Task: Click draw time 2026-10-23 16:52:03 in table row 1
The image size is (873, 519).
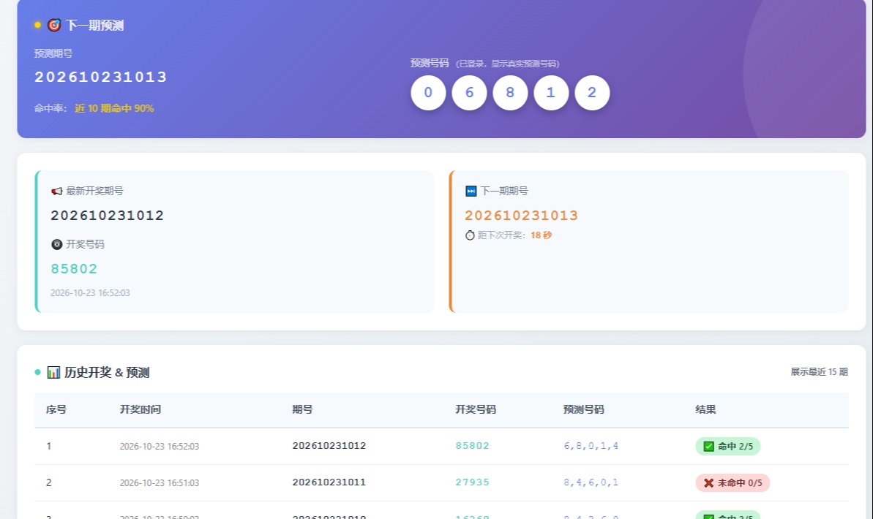Action: click(160, 446)
